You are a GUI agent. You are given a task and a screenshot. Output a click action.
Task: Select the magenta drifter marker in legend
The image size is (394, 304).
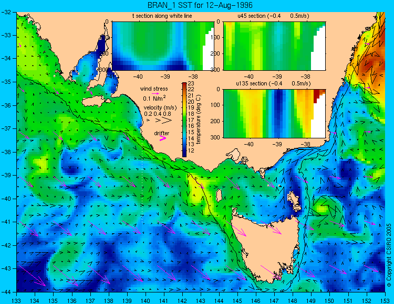[163, 138]
